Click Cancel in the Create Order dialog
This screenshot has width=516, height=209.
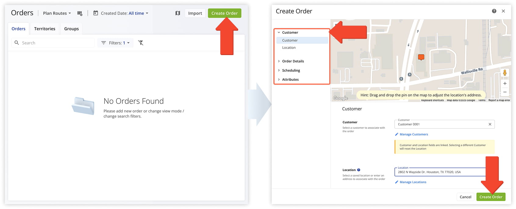coord(465,197)
